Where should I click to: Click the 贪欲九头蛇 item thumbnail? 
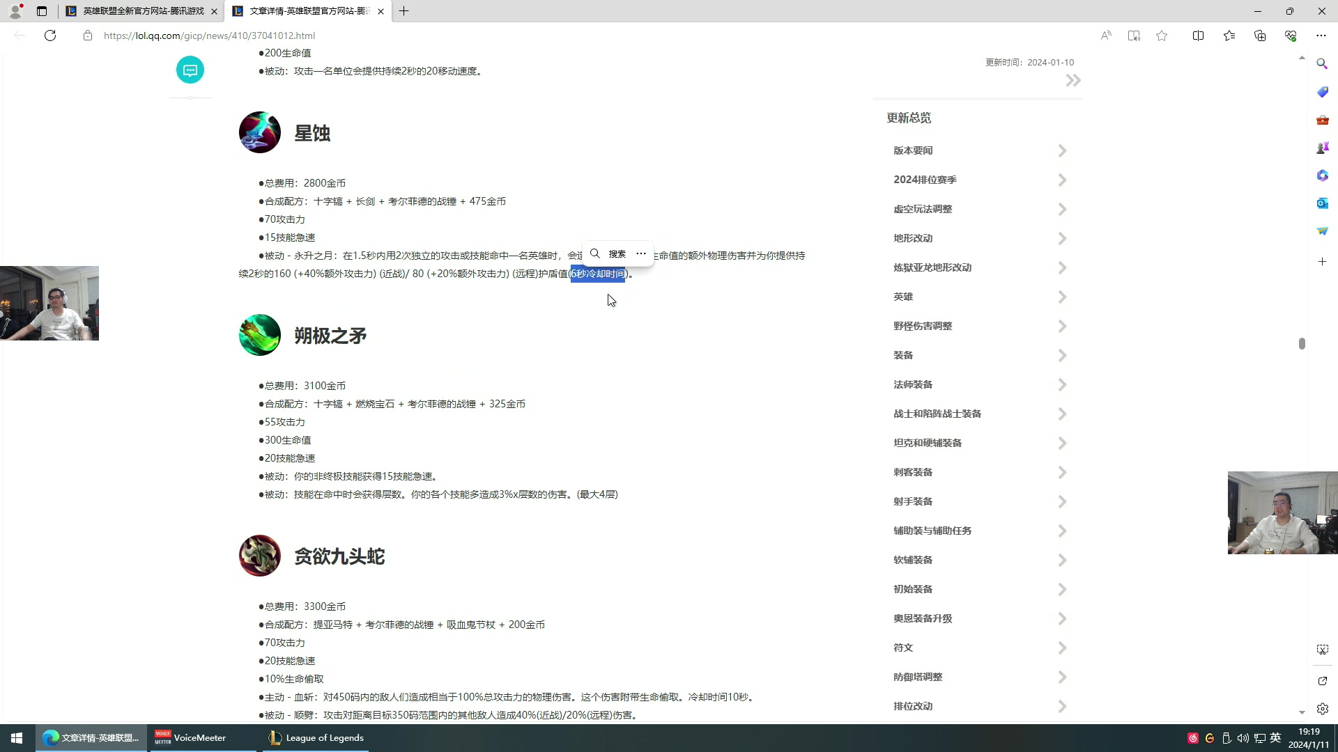(259, 556)
